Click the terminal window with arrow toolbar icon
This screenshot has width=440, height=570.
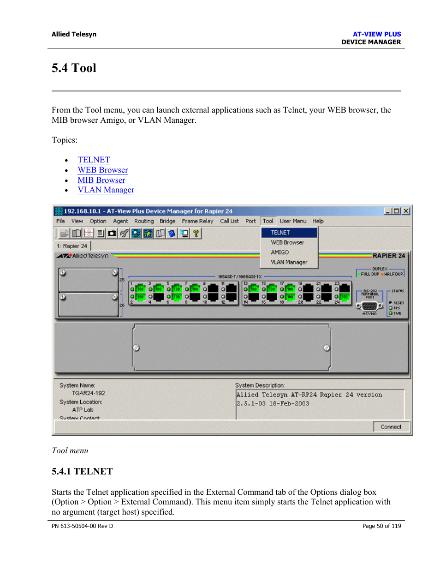tap(184, 234)
